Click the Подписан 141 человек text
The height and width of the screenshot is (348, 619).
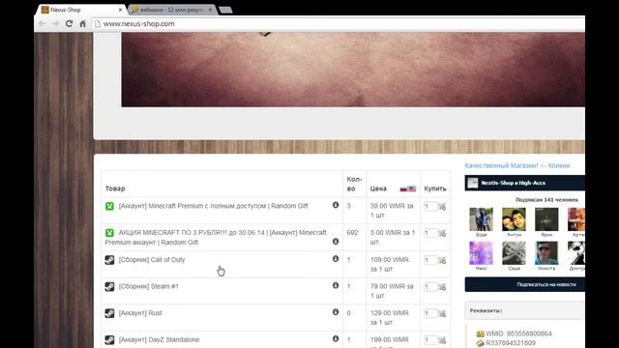pyautogui.click(x=546, y=200)
